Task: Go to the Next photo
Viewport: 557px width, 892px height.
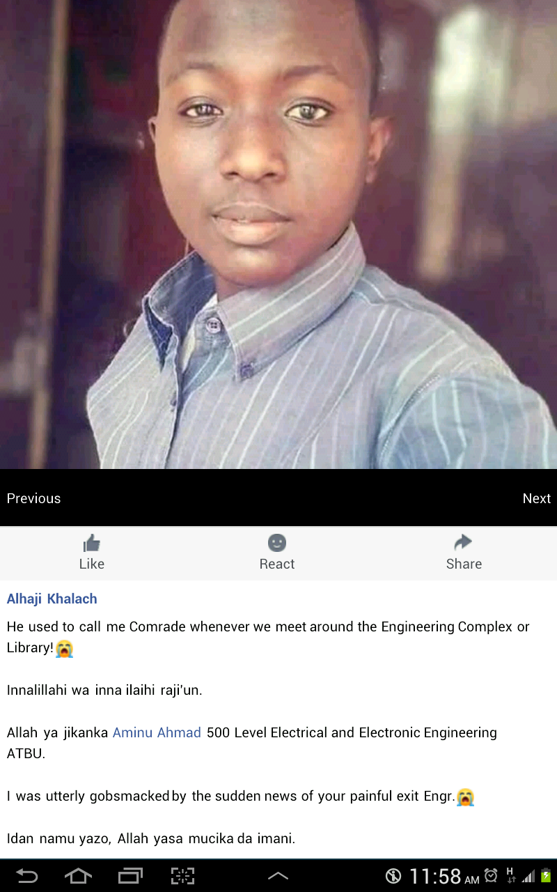Action: [x=536, y=498]
